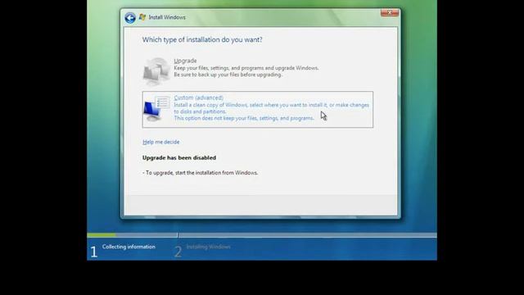This screenshot has height=295, width=524.
Task: Click the Upgrade computers icon
Action: point(156,72)
